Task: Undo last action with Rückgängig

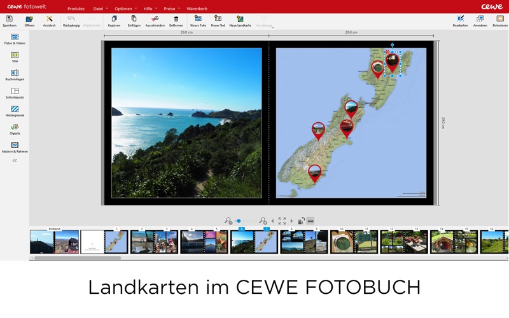Action: (x=71, y=21)
